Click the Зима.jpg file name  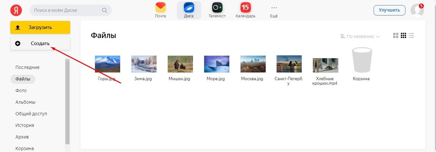point(144,78)
